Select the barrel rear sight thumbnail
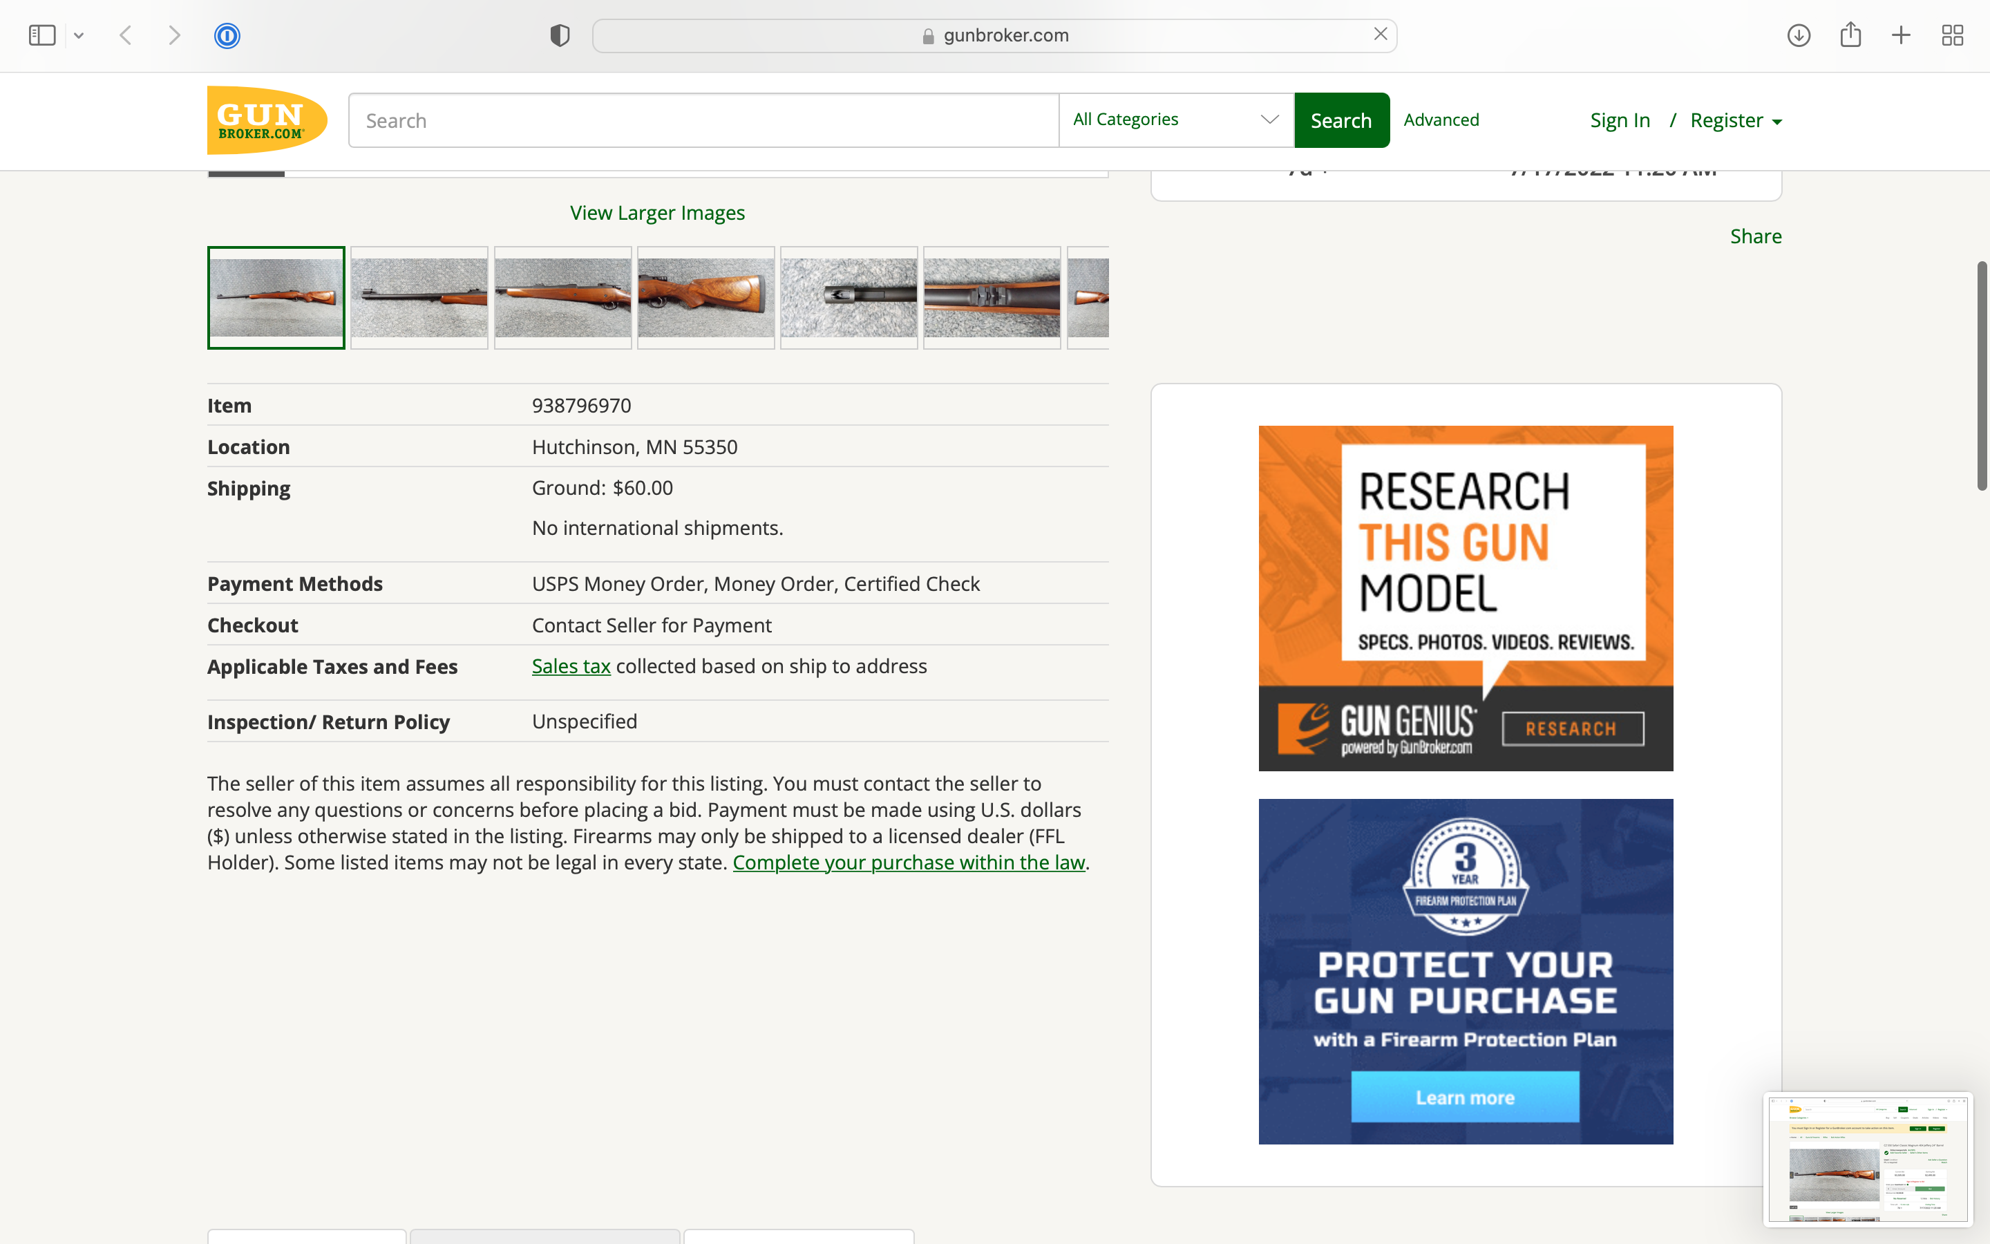The height and width of the screenshot is (1244, 1990). (992, 298)
